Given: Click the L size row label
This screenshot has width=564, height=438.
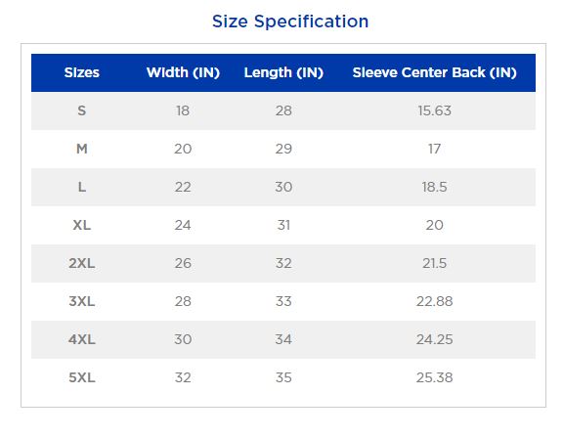Looking at the screenshot, I should pos(82,187).
